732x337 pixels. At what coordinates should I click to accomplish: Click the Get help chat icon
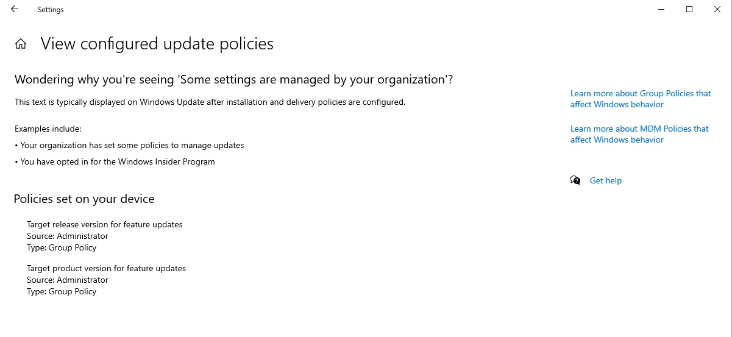coord(575,180)
